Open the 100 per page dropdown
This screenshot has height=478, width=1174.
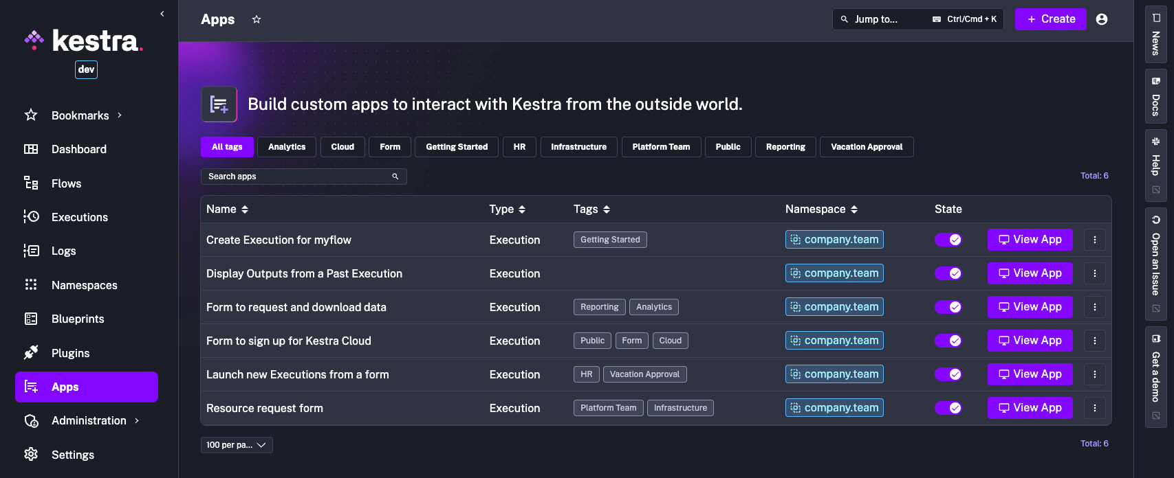(237, 445)
